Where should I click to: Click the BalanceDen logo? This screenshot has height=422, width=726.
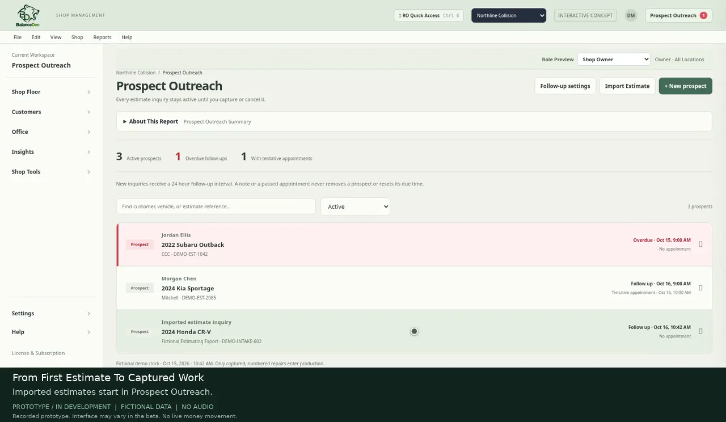pyautogui.click(x=28, y=15)
